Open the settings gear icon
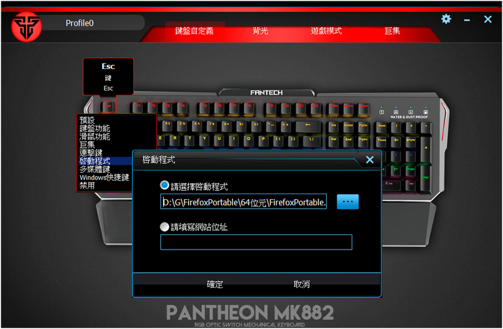 pyautogui.click(x=446, y=19)
